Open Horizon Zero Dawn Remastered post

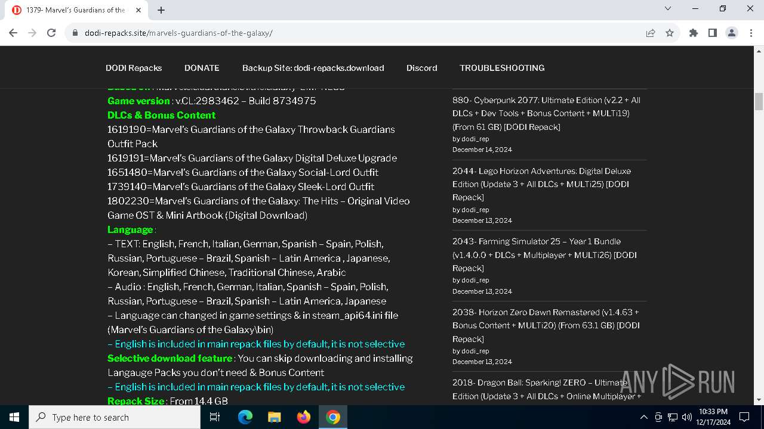546,325
